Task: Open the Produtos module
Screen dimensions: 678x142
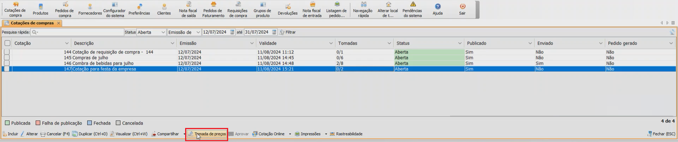Action: 40,9
